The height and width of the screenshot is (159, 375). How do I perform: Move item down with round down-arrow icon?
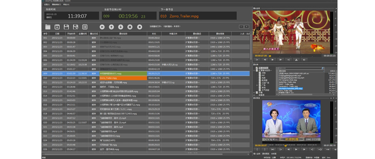121,27
